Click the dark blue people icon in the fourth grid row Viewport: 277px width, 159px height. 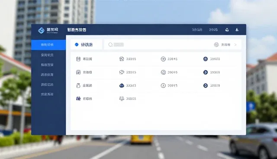click(x=78, y=99)
